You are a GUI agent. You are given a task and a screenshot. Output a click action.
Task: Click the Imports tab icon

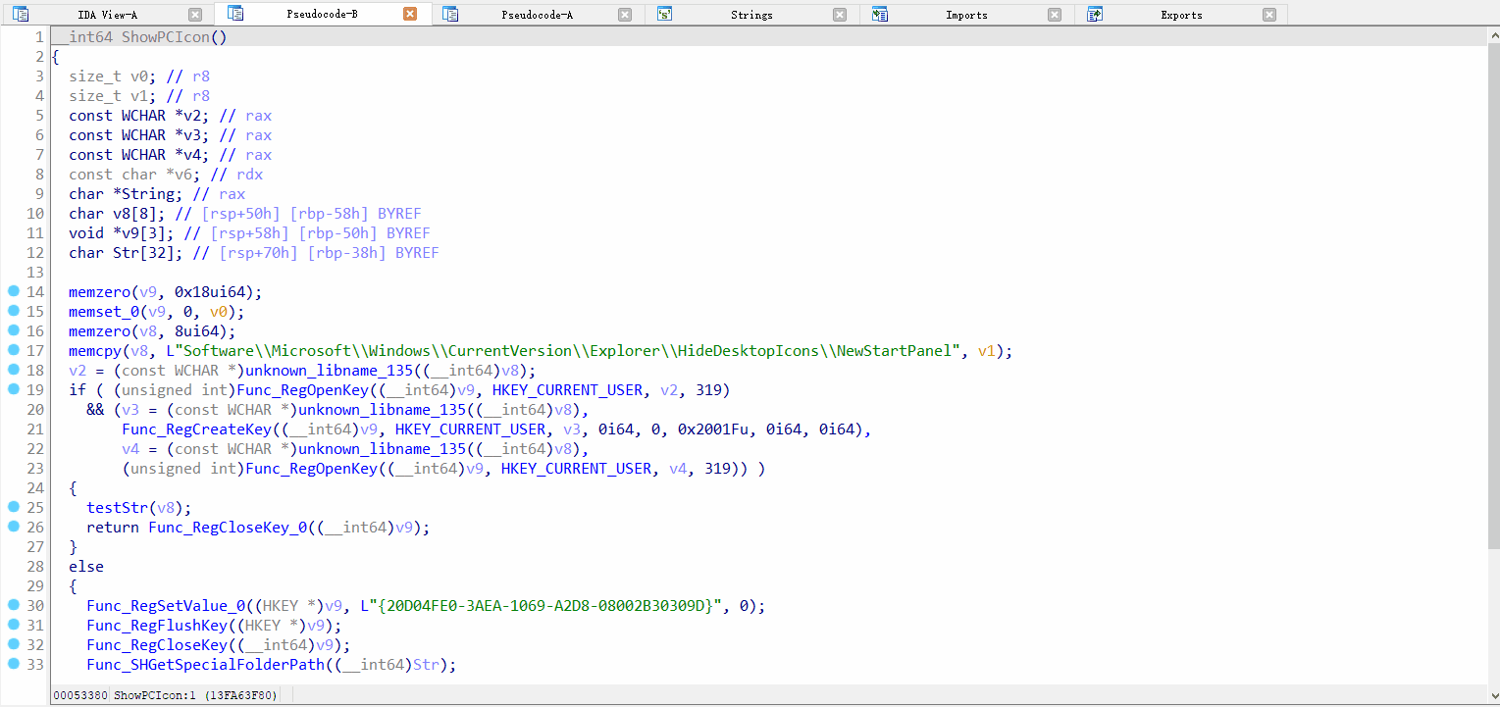pos(880,14)
